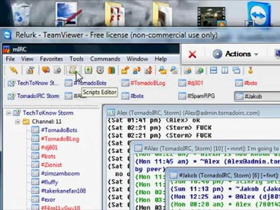Image resolution: width=280 pixels, height=210 pixels.
Task: Select #fluffy in the channel tree
Action: coord(50,182)
